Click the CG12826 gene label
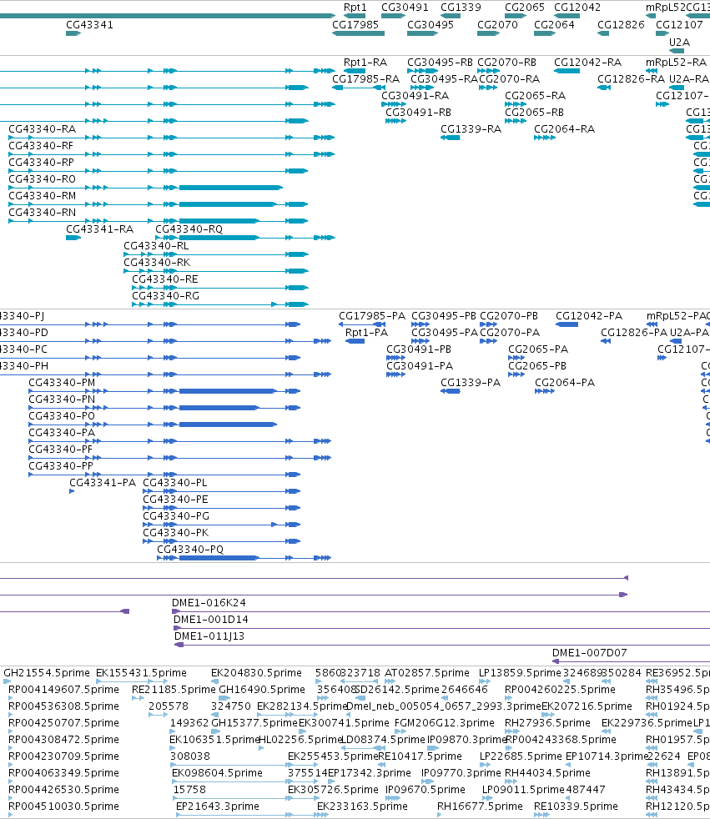Screen dimensions: 710x819 coord(621,24)
